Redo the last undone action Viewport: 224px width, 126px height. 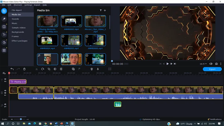tap(18, 69)
